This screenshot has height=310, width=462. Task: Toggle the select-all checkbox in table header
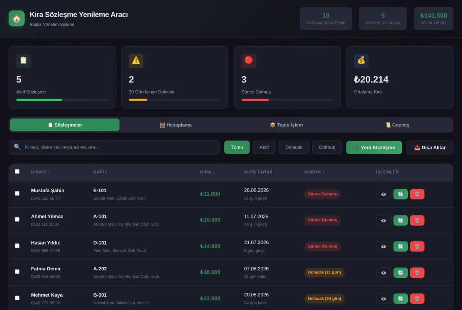(17, 172)
